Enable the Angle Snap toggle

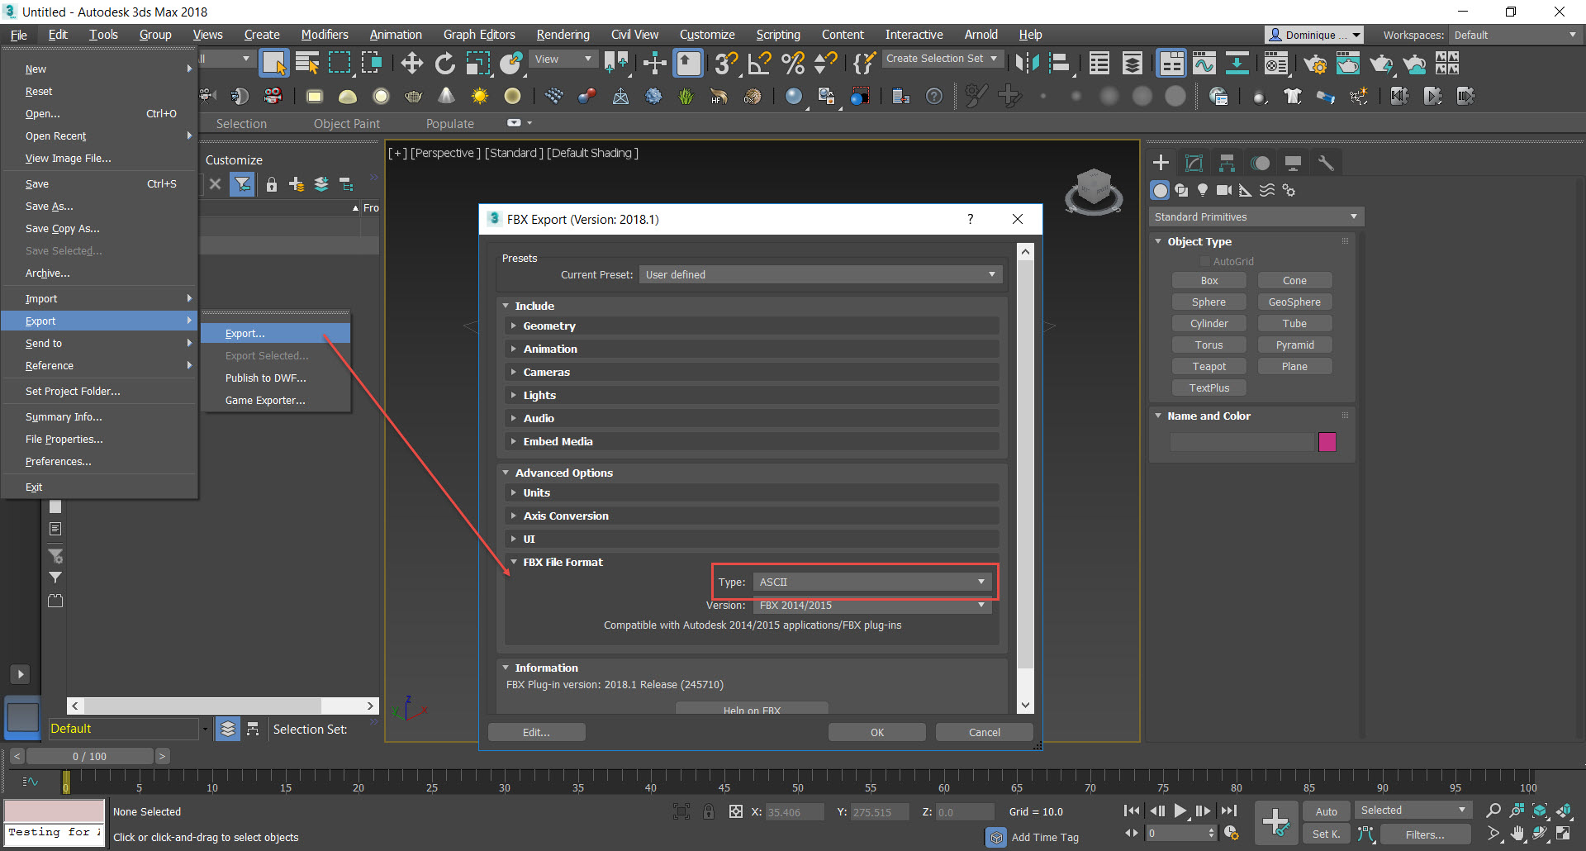(x=757, y=63)
